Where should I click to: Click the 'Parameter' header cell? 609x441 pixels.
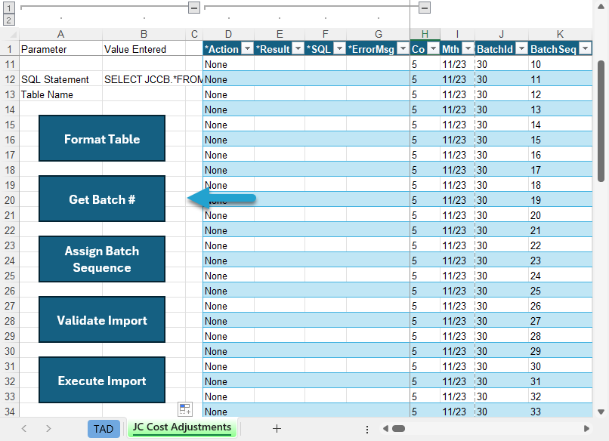click(x=60, y=49)
